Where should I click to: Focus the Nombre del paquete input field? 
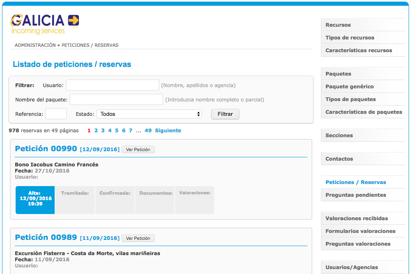pos(116,99)
